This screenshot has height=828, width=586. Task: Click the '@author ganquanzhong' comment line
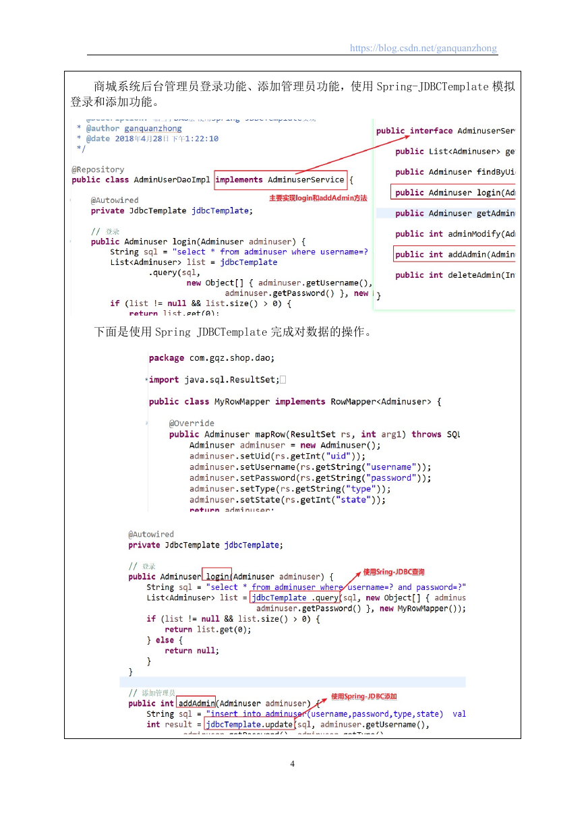click(x=129, y=128)
